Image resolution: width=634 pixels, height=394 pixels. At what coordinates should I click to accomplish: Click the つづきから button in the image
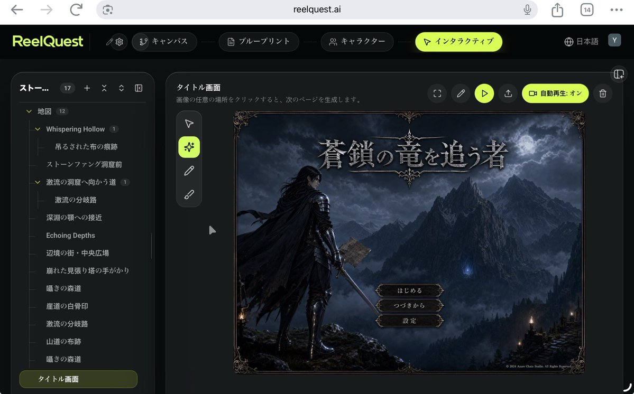point(410,306)
